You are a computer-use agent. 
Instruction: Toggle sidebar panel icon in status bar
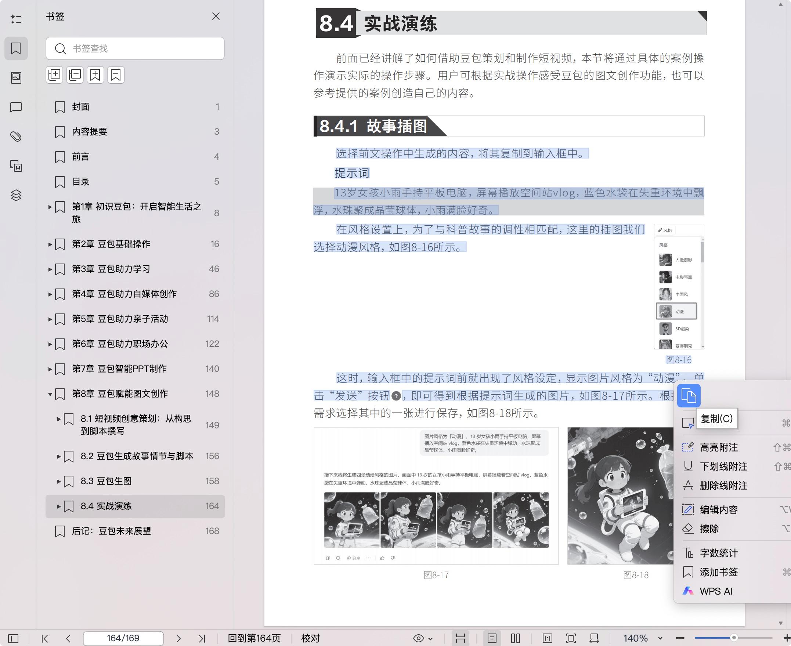point(13,639)
